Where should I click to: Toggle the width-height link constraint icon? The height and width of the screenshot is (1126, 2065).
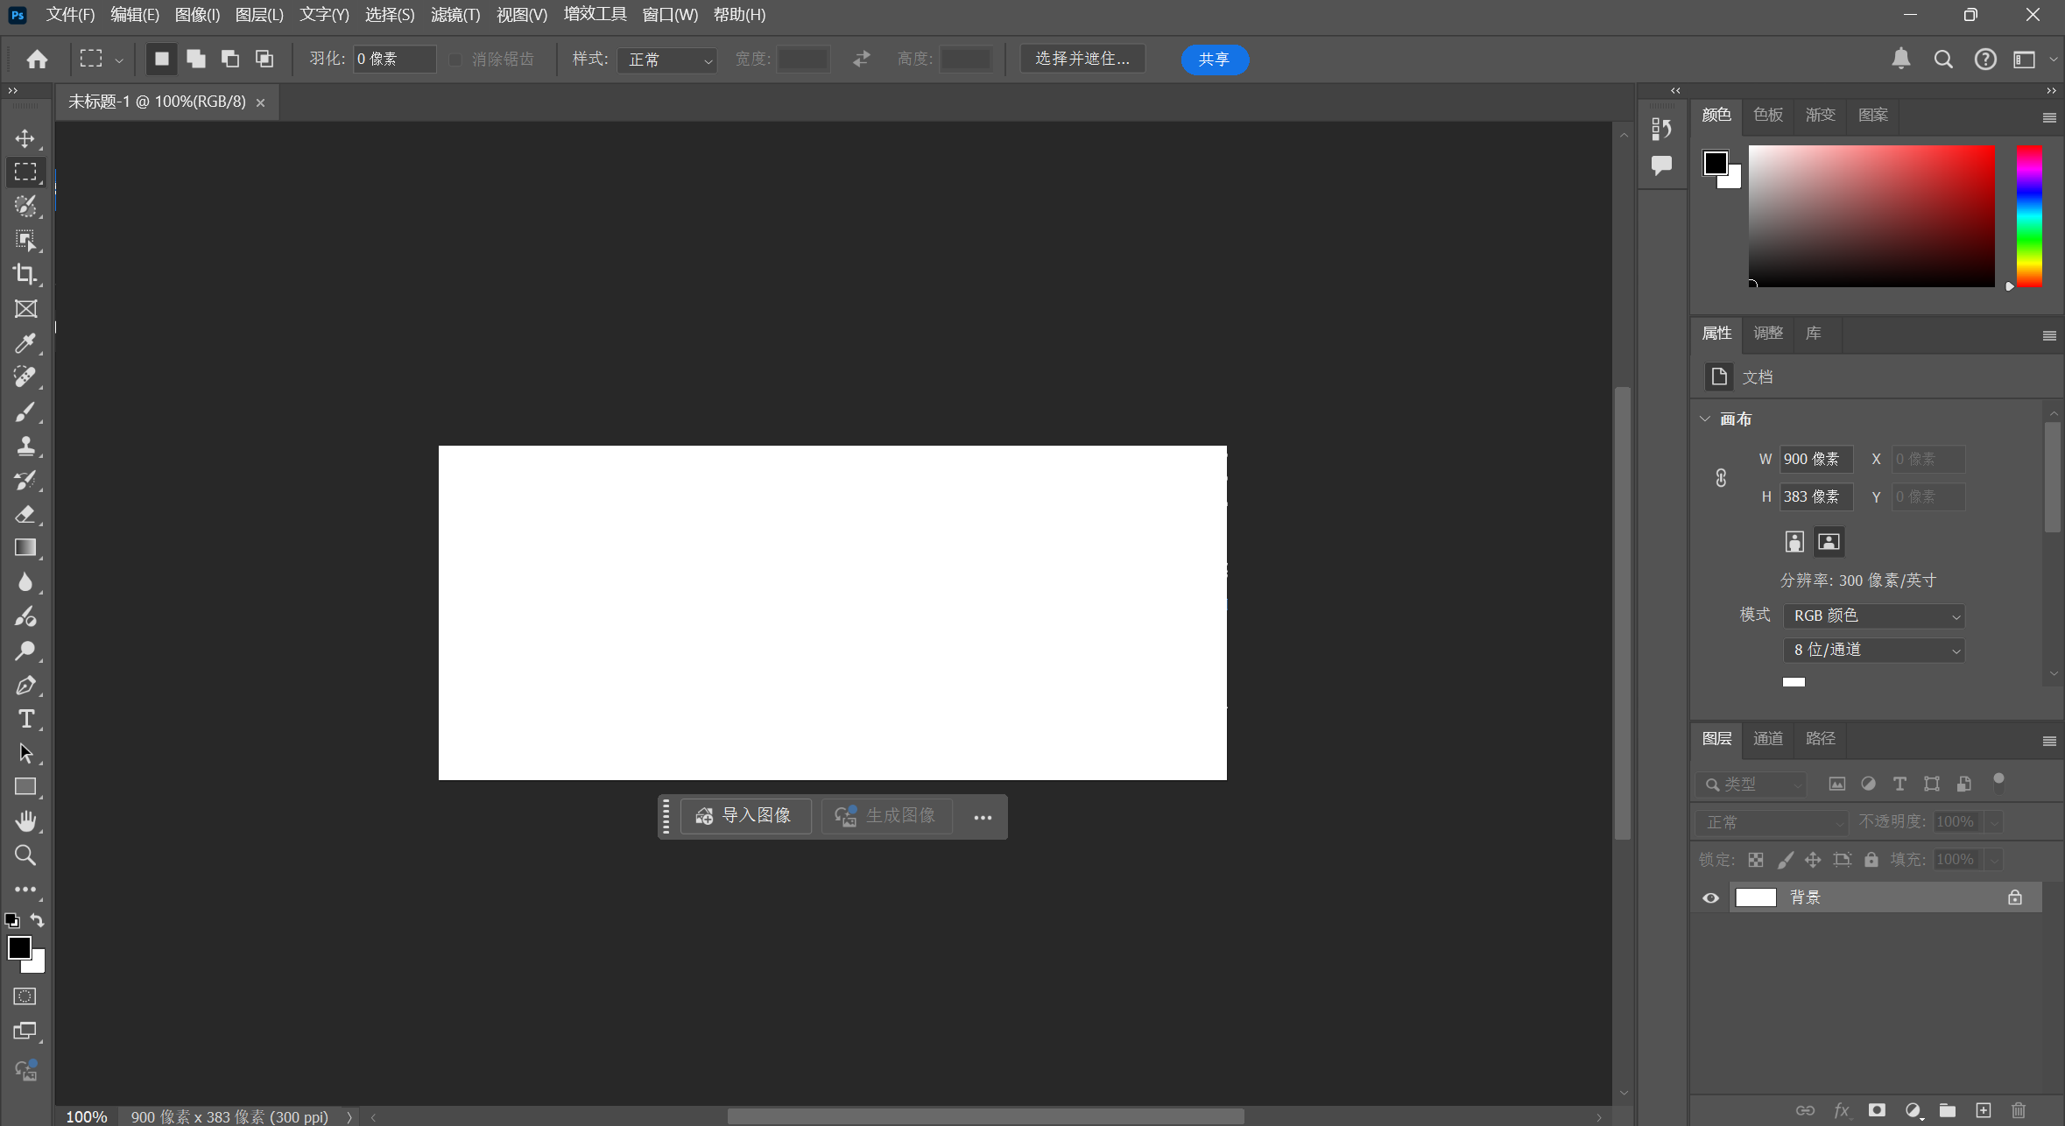click(1720, 477)
